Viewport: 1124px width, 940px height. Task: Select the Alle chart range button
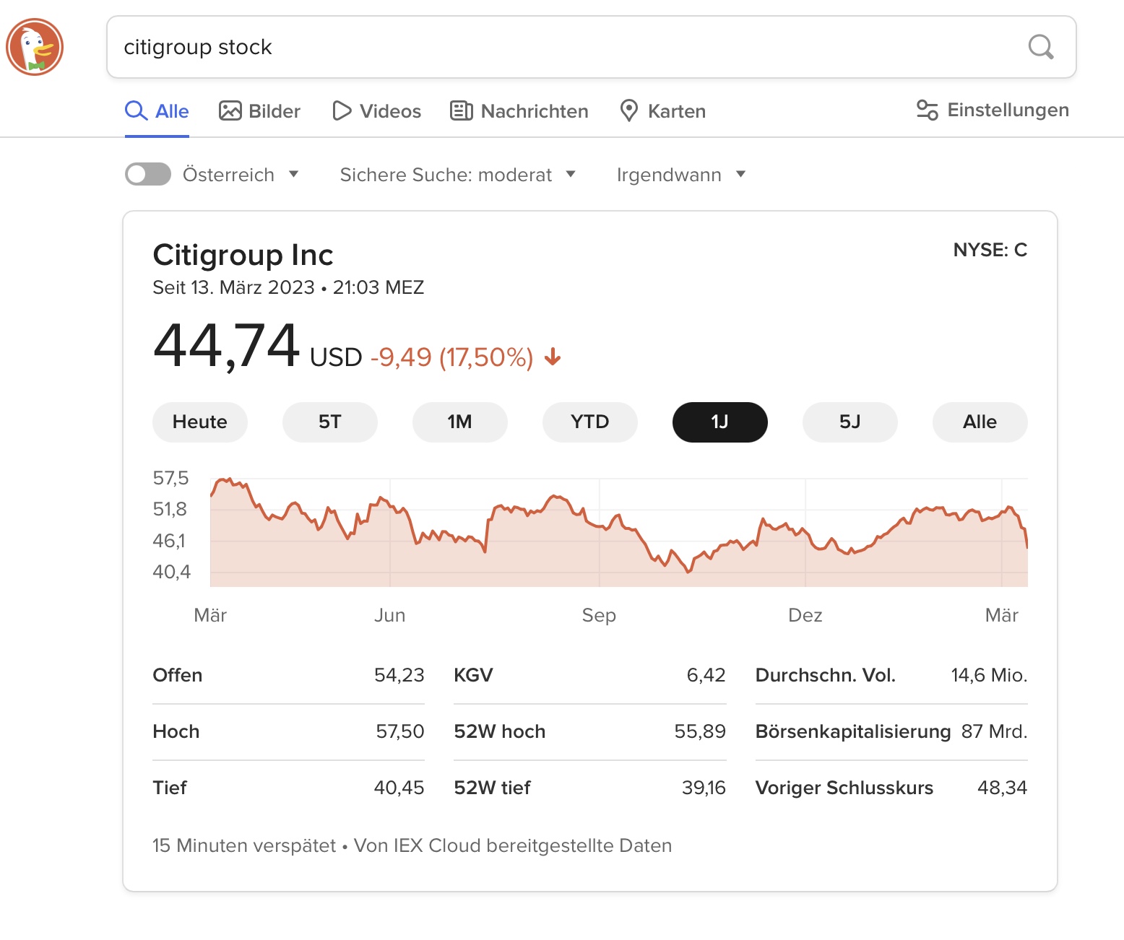[x=980, y=422]
